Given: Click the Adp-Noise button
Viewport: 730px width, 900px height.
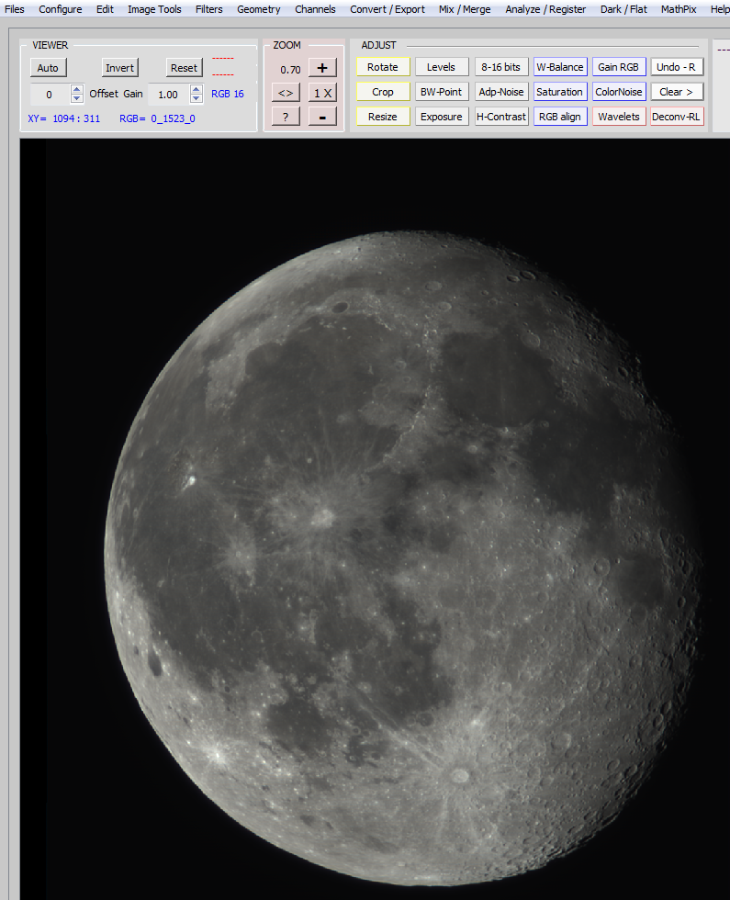Looking at the screenshot, I should point(501,92).
